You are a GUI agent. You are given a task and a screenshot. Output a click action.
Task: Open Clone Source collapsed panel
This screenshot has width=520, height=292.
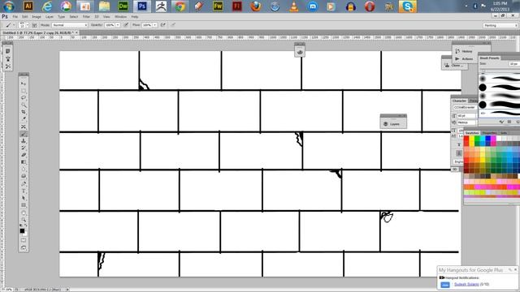pyautogui.click(x=454, y=65)
